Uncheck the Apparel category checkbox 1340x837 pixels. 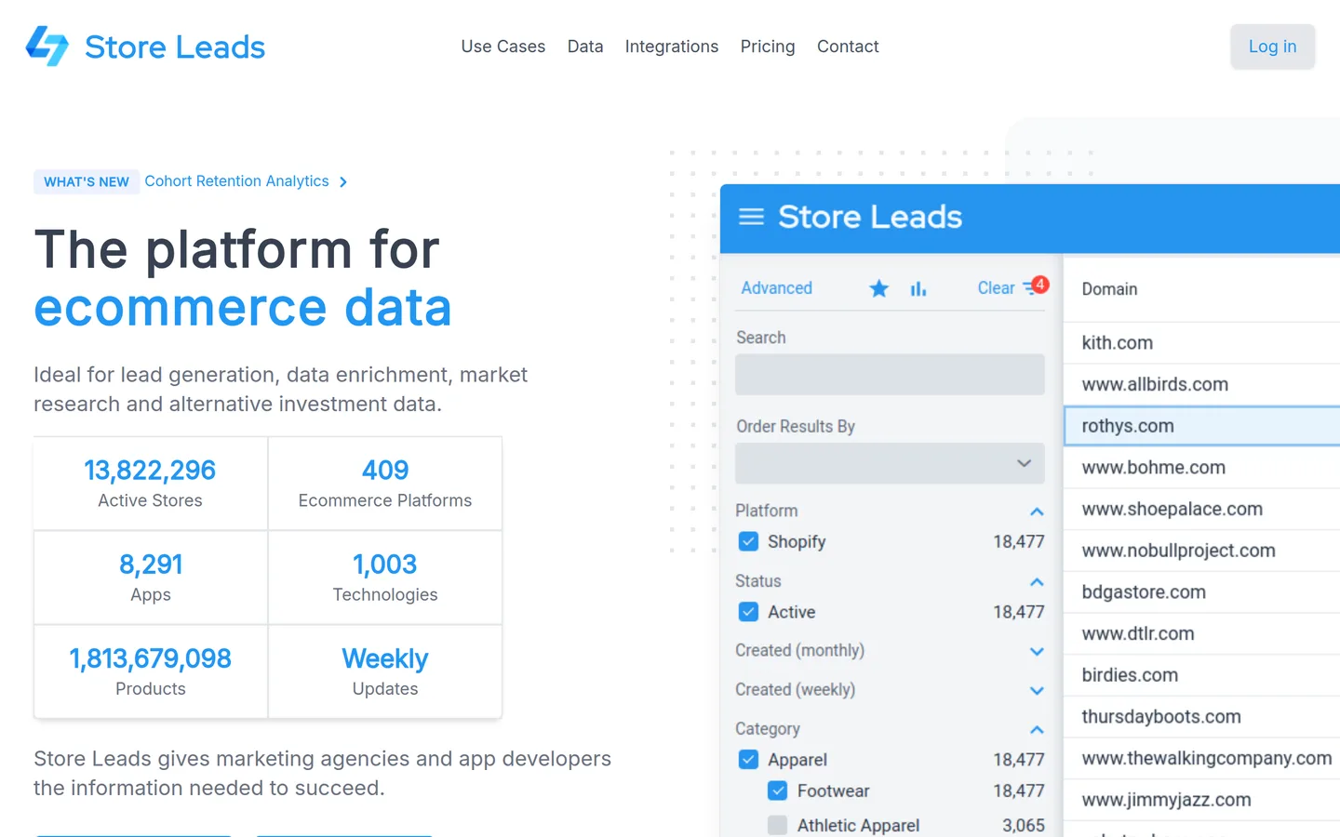pos(748,760)
